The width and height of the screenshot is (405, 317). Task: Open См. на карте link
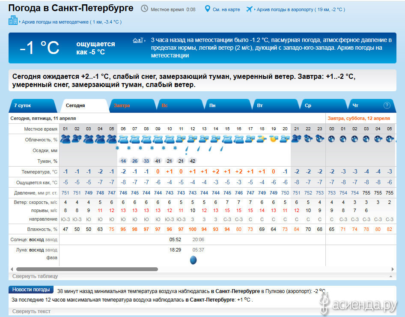click(x=226, y=9)
